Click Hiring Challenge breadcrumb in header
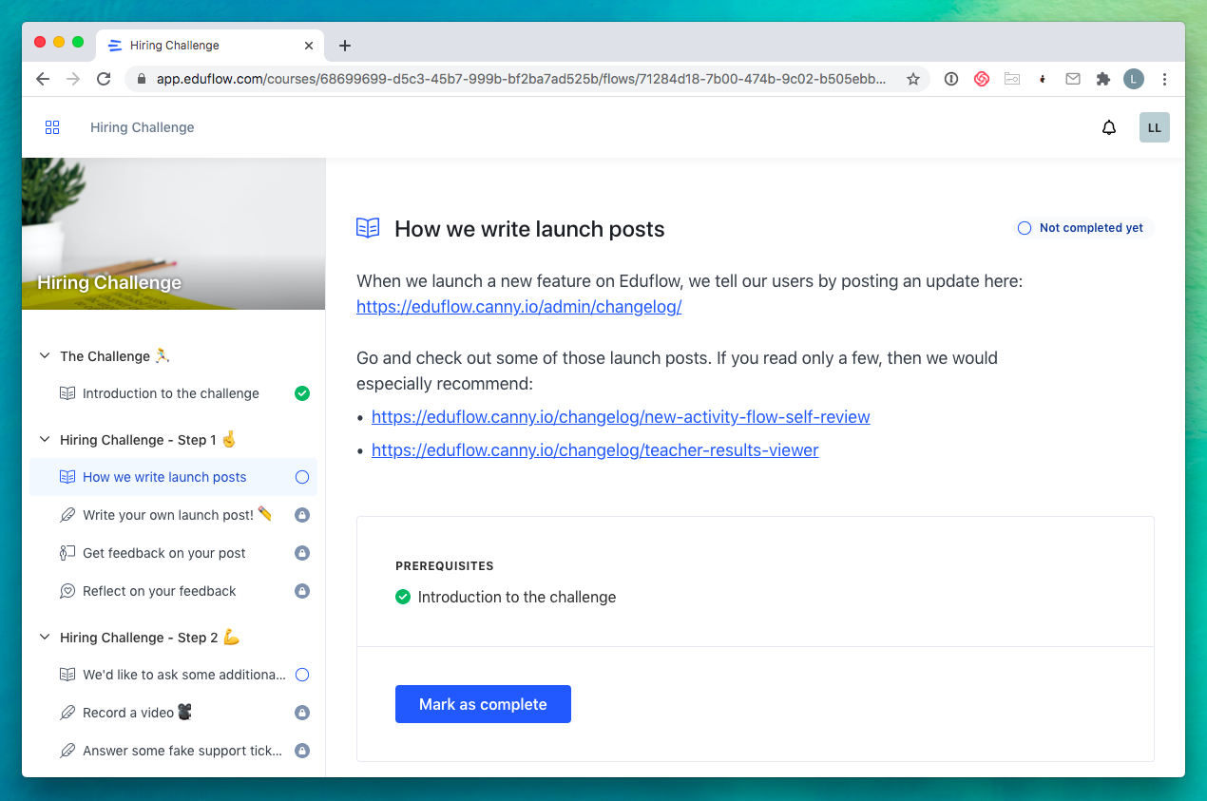This screenshot has width=1207, height=801. (x=142, y=127)
